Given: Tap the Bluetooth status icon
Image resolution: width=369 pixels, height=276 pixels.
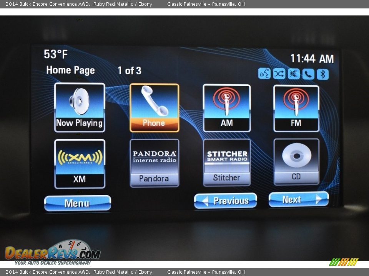Looking at the screenshot, I should (x=322, y=74).
